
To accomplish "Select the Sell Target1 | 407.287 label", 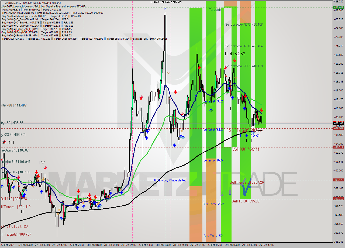I will [x=246, y=130].
